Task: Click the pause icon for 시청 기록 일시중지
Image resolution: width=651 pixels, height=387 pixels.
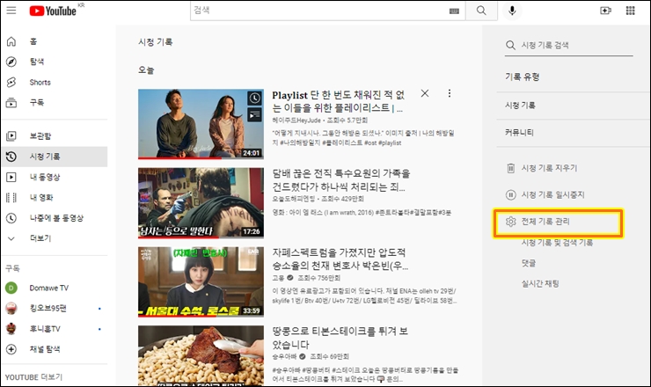Action: 510,194
